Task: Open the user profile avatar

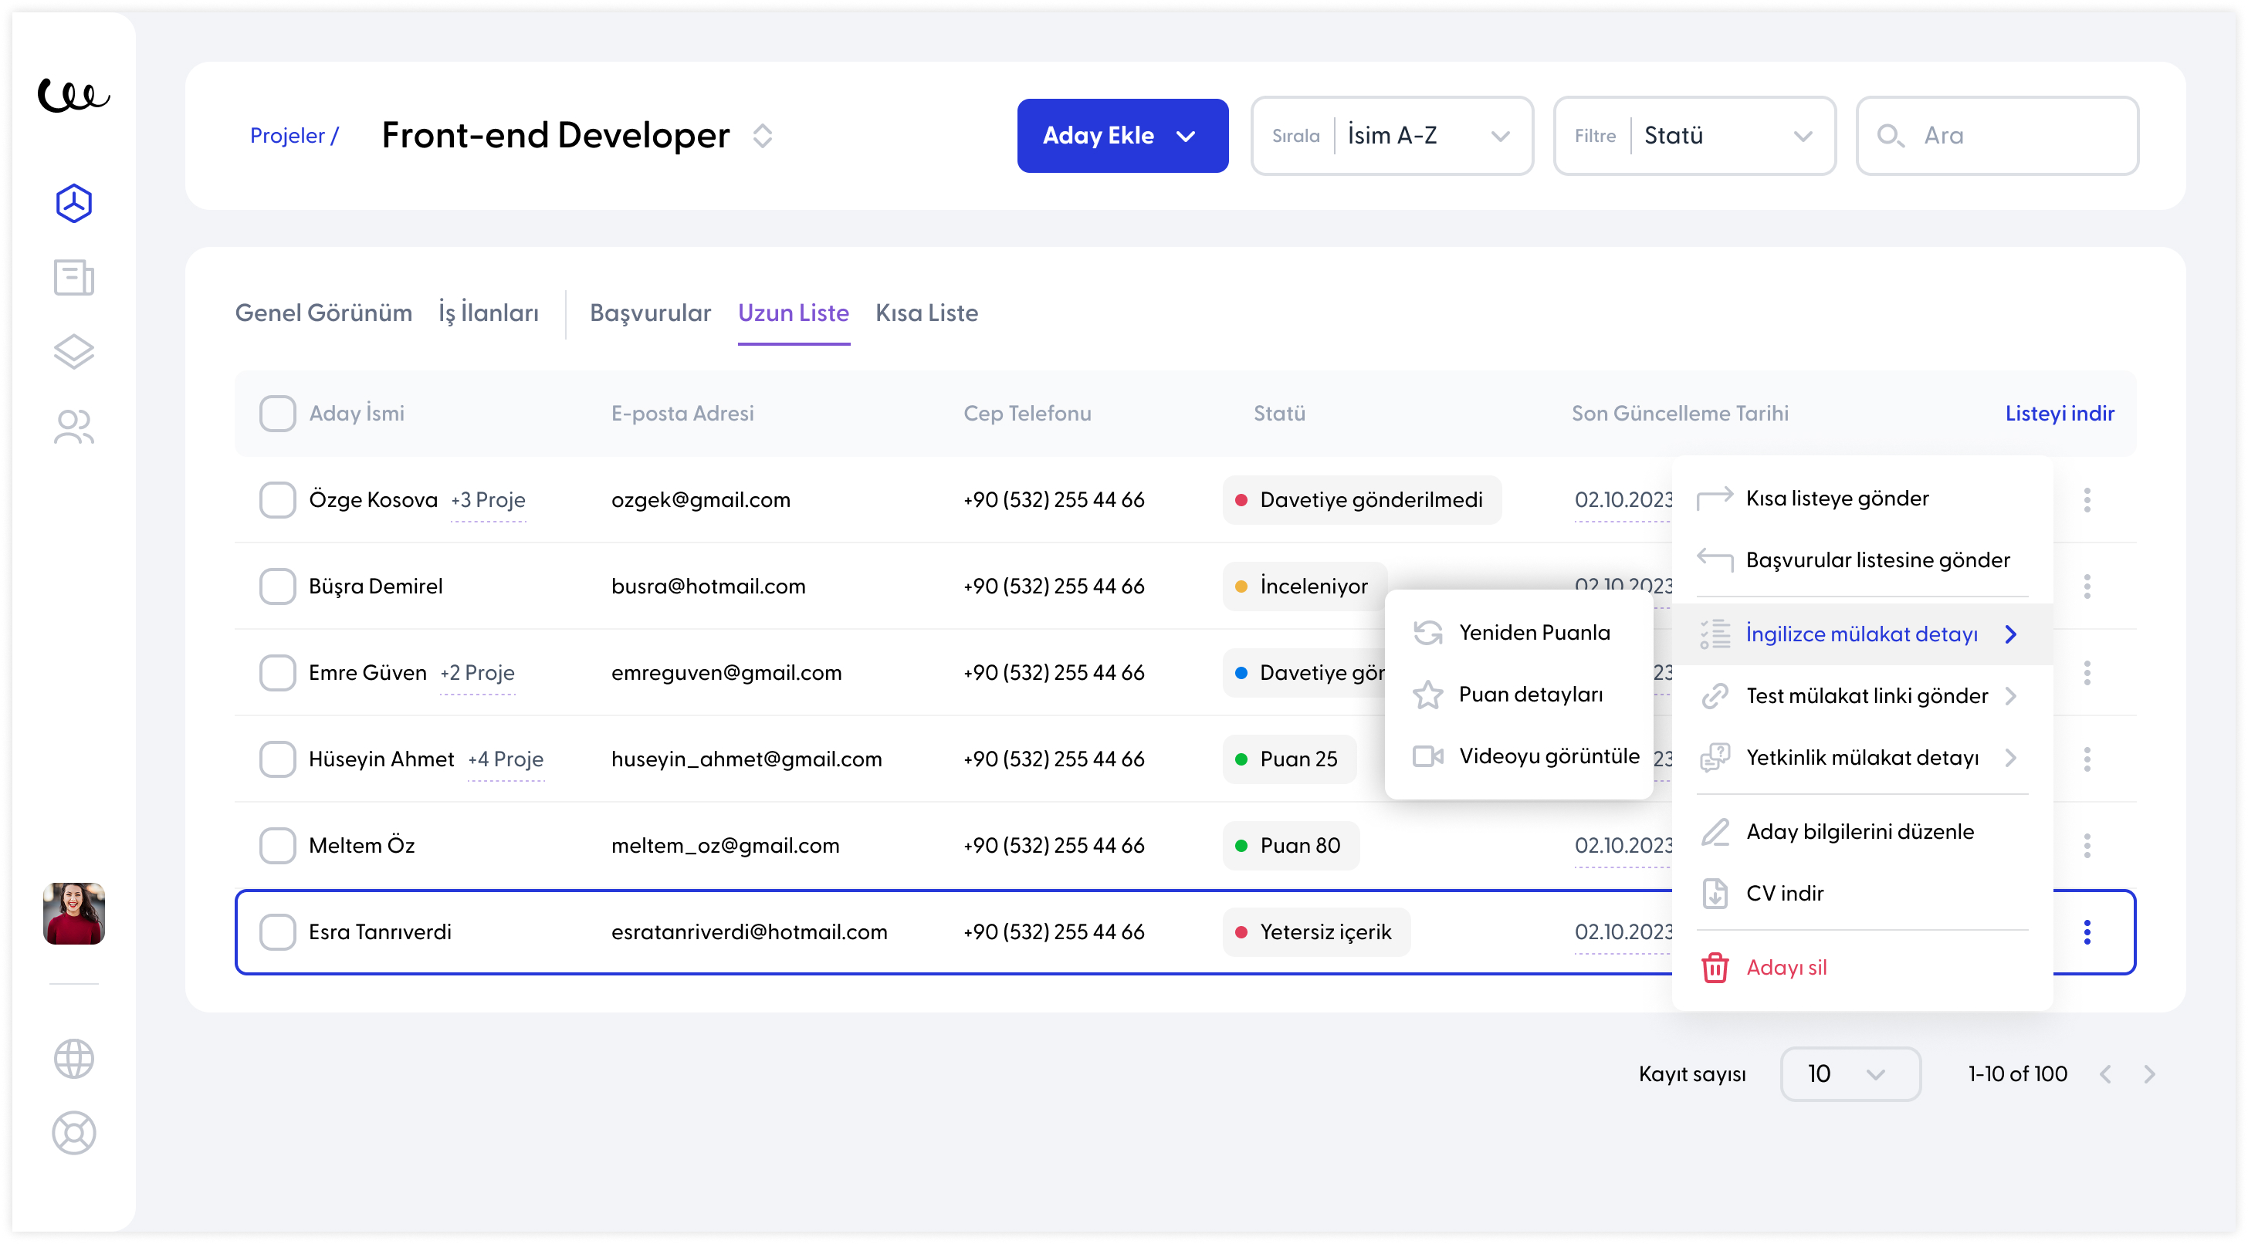Action: [73, 914]
